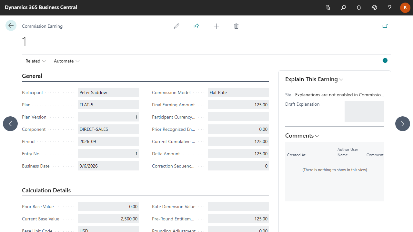Screen dimensions: 413x232
Task: Click the Comment column header
Action: 375,155
